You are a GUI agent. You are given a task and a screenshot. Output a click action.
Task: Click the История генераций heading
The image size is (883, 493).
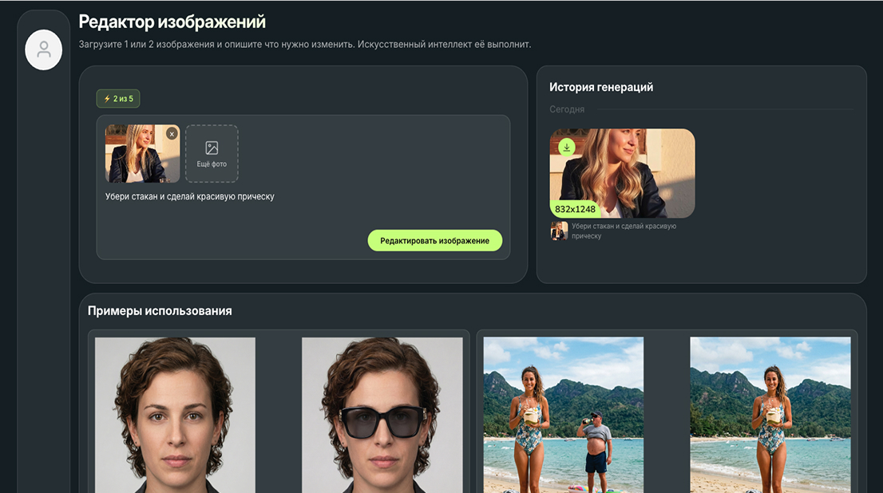point(601,87)
